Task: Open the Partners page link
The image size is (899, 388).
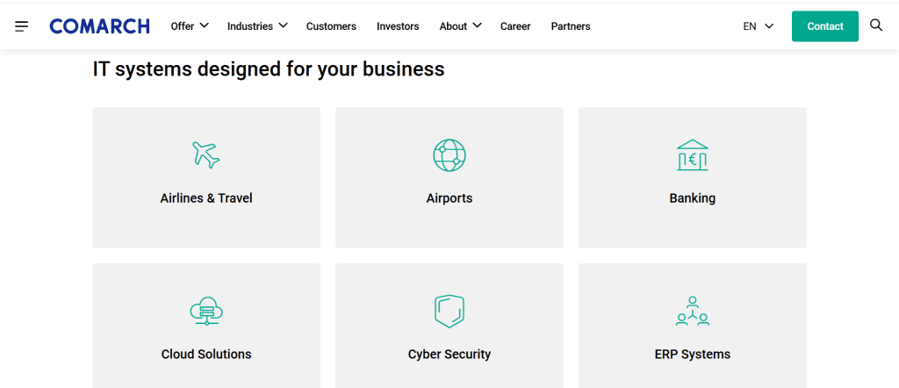Action: pos(571,26)
